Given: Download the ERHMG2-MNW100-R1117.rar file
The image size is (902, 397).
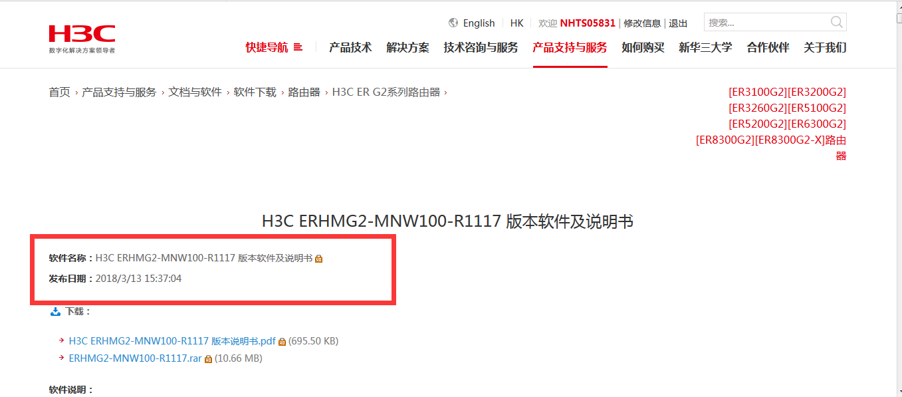Looking at the screenshot, I should 135,358.
